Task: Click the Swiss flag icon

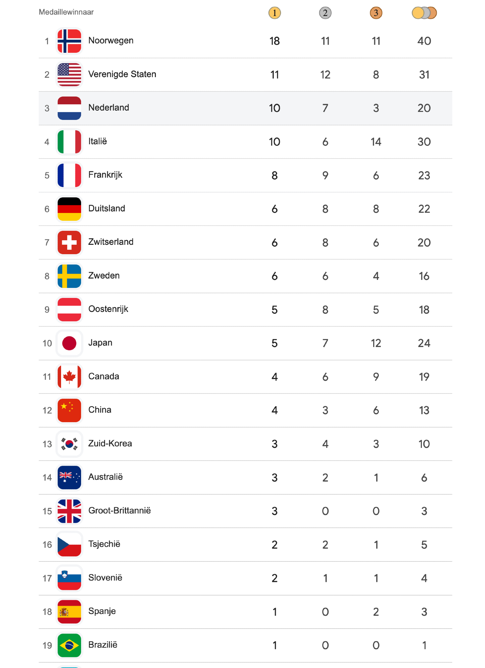Action: (69, 242)
